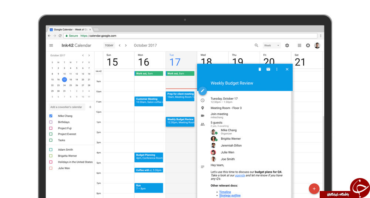Click the location pin icon

click(x=202, y=108)
